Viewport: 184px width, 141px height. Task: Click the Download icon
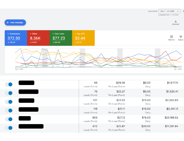(175, 22)
